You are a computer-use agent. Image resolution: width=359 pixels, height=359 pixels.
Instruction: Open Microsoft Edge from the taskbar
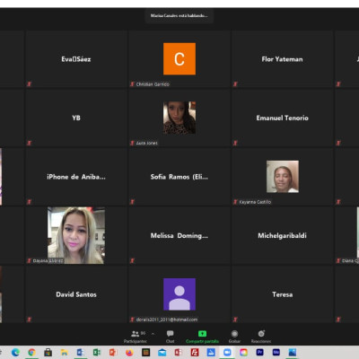[15, 353]
